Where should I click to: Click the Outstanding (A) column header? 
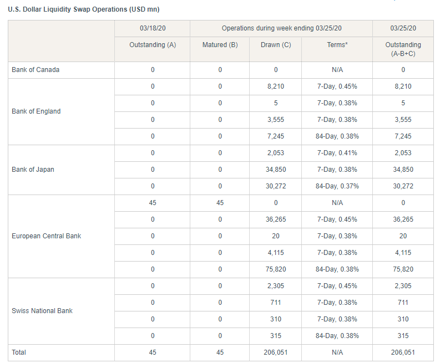click(152, 45)
